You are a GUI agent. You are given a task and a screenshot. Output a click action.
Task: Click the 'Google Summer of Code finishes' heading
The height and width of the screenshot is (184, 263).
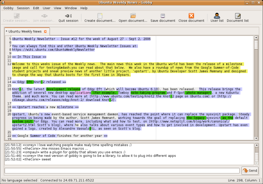coord(60,136)
